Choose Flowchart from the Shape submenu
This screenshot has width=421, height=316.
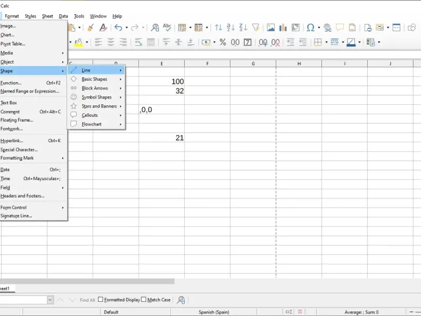click(x=96, y=124)
